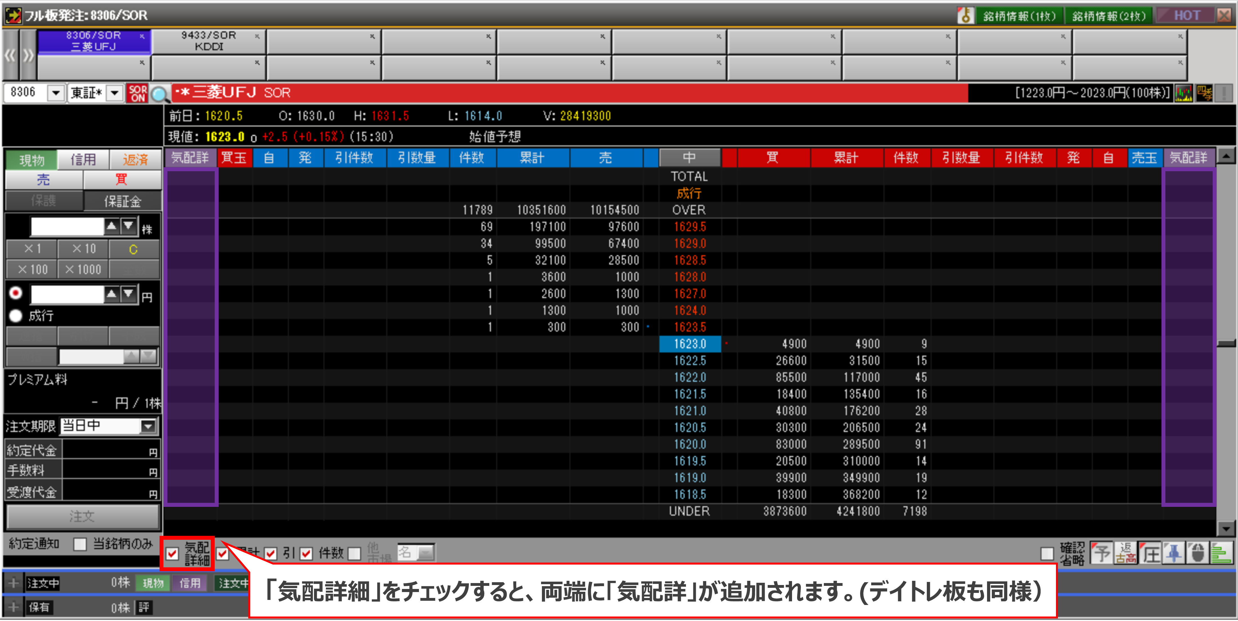This screenshot has height=621, width=1238.
Task: Close the 9433/SOR KDDI tab
Action: point(257,36)
